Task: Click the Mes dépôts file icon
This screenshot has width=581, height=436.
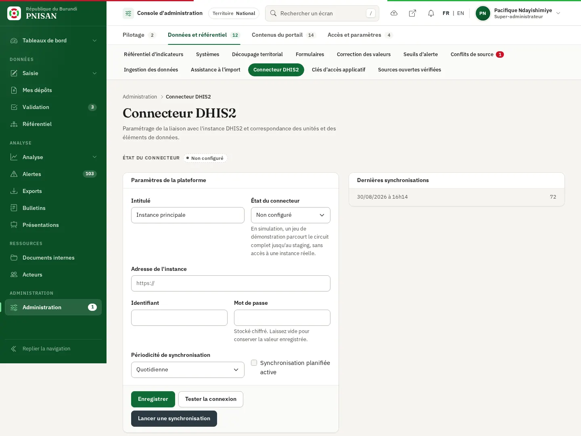Action: (x=14, y=90)
